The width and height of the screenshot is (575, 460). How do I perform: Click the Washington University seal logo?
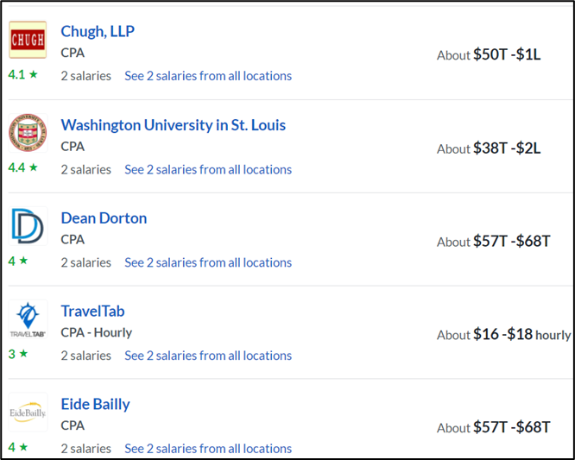[x=28, y=133]
